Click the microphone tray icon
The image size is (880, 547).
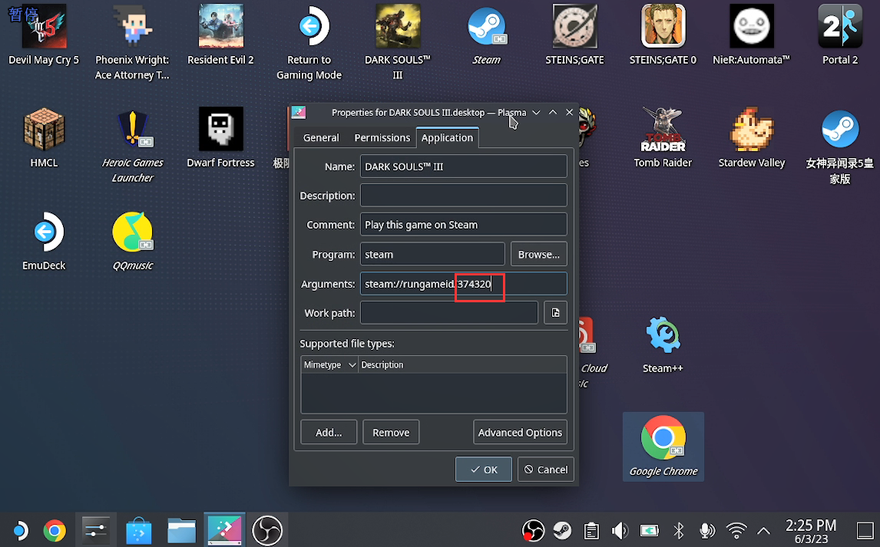[707, 530]
